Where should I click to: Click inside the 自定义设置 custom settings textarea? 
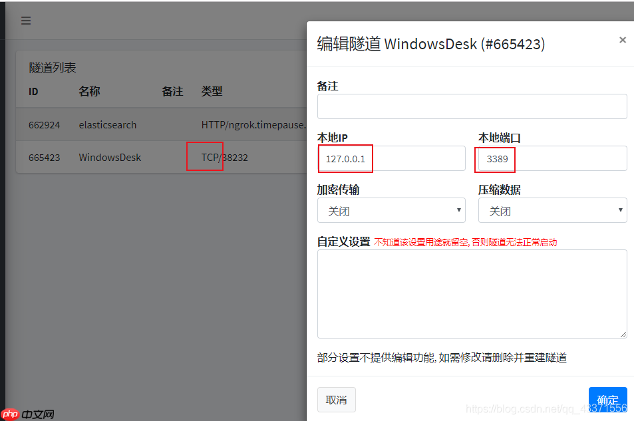click(472, 293)
